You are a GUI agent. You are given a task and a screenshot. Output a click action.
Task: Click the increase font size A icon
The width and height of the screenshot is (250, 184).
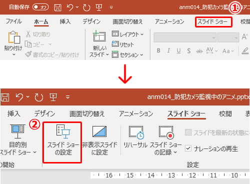245,37
